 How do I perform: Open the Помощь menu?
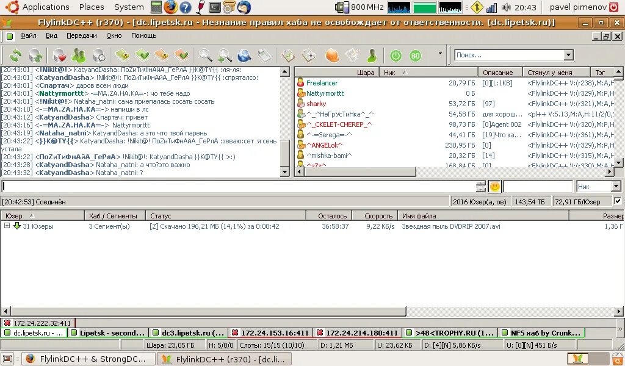click(x=143, y=35)
